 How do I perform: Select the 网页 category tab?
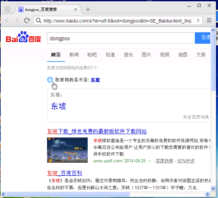56,55
